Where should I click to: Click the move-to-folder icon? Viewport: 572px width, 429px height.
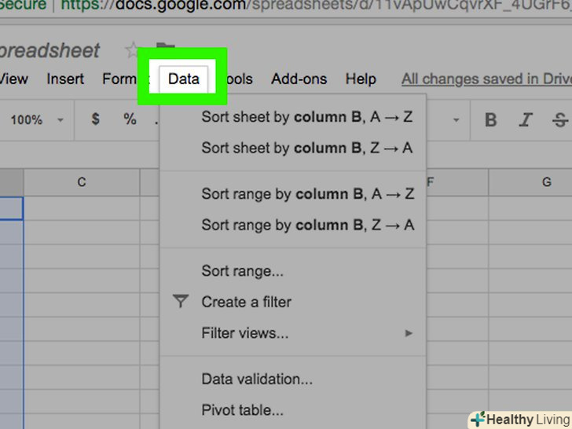tap(165, 50)
